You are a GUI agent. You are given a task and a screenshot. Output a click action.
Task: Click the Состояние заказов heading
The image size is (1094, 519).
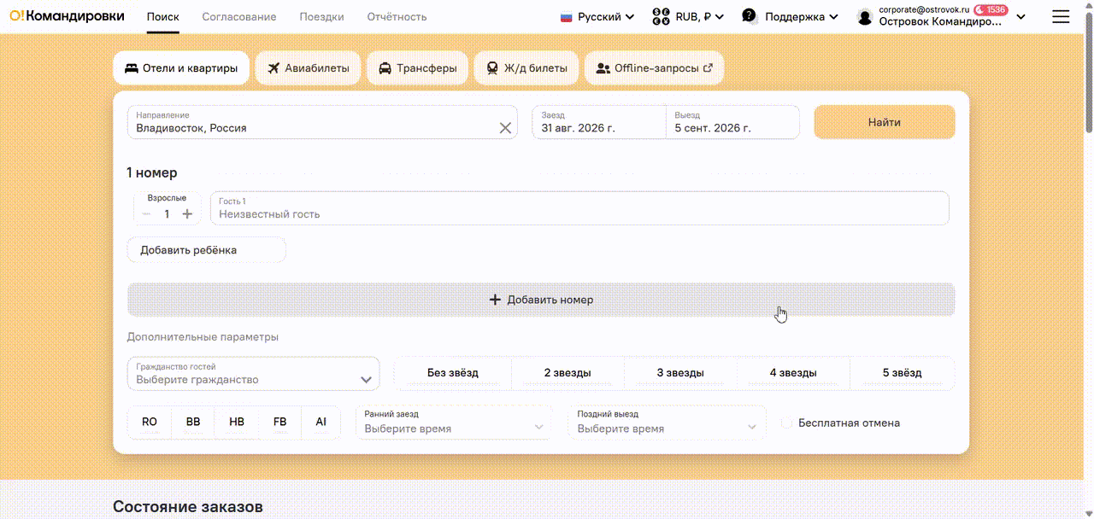tap(188, 507)
